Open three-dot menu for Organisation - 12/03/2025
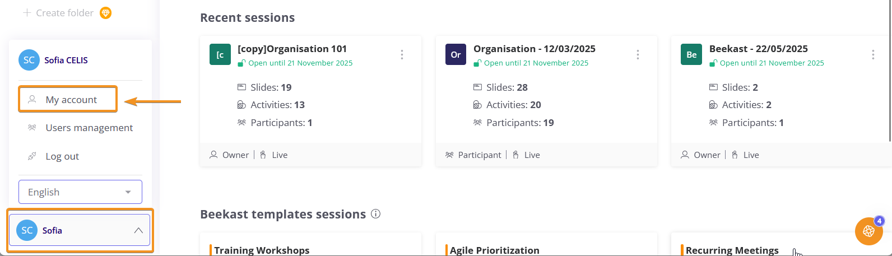Screen dimensions: 892x256 (638, 54)
